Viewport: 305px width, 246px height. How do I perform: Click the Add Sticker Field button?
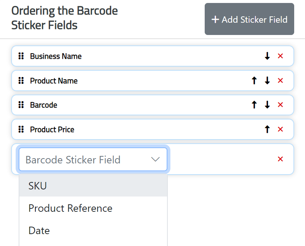point(249,20)
